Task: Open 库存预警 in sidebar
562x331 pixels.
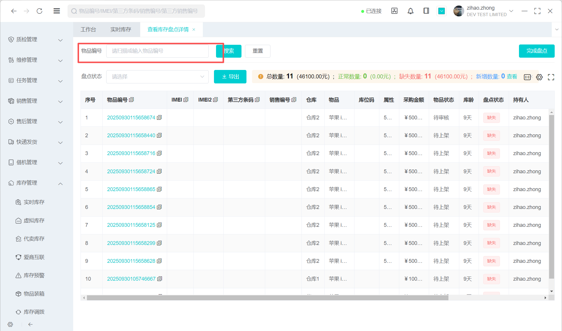Action: [34, 275]
